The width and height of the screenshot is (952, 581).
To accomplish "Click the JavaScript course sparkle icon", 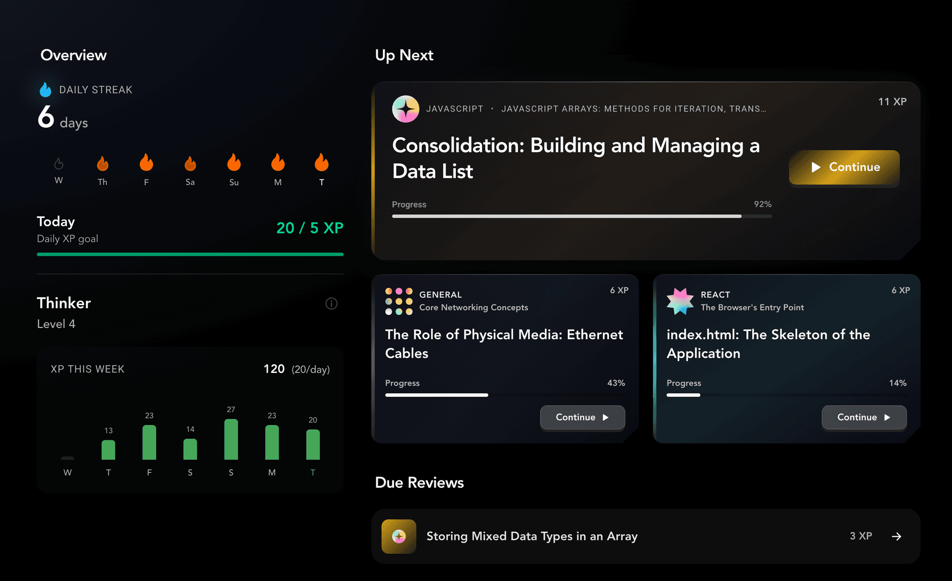I will tap(406, 108).
